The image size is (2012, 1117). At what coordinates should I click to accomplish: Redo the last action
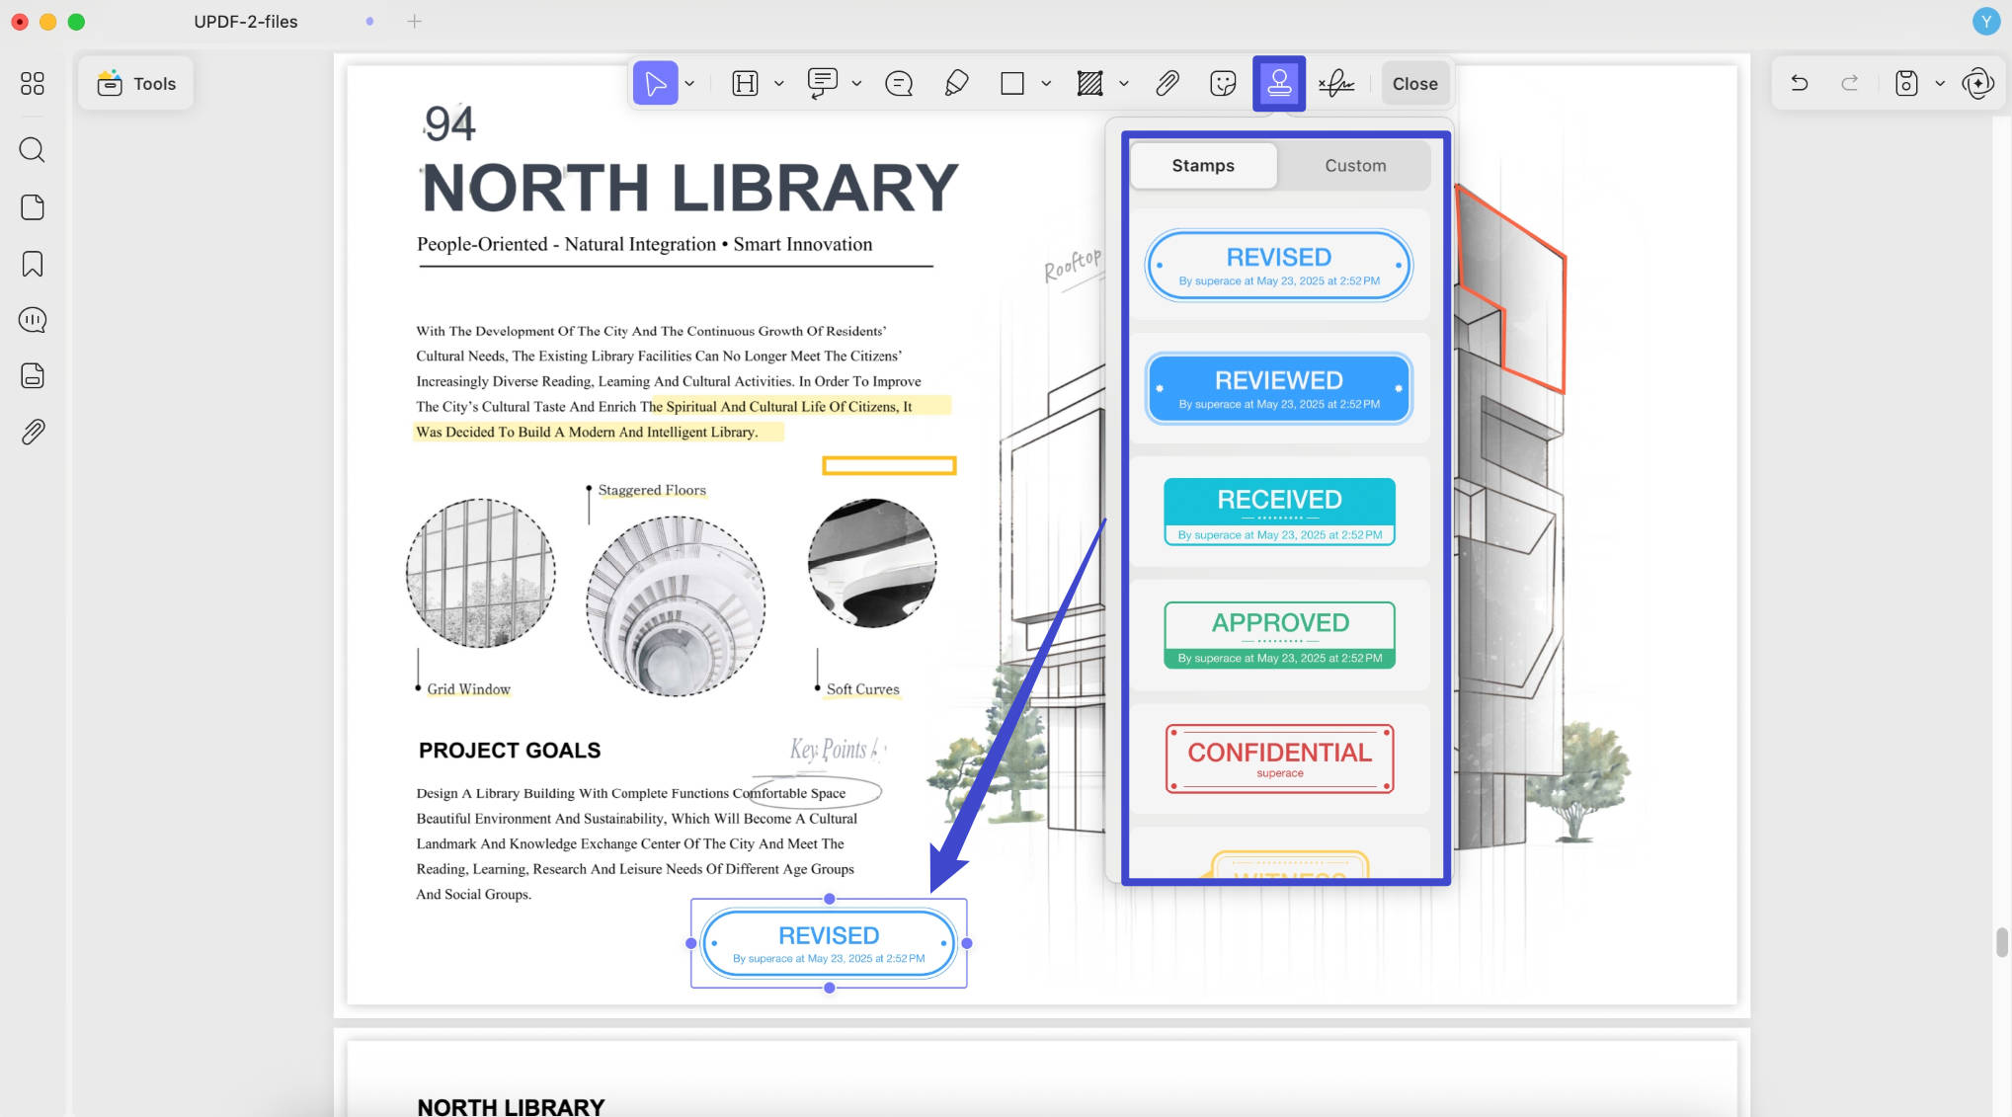coord(1850,84)
